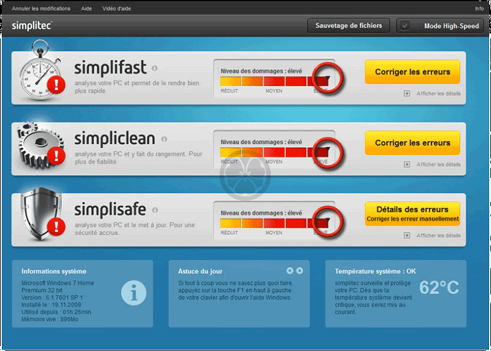Click the system information blue info icon
Image resolution: width=491 pixels, height=351 pixels.
133,292
